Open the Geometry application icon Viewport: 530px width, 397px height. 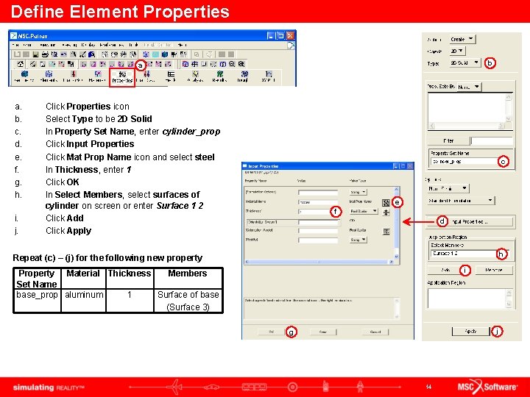[x=24, y=76]
